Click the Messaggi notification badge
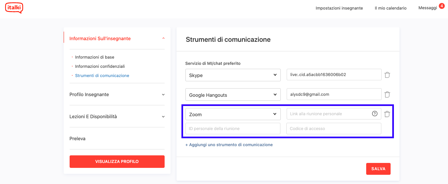 pyautogui.click(x=442, y=6)
